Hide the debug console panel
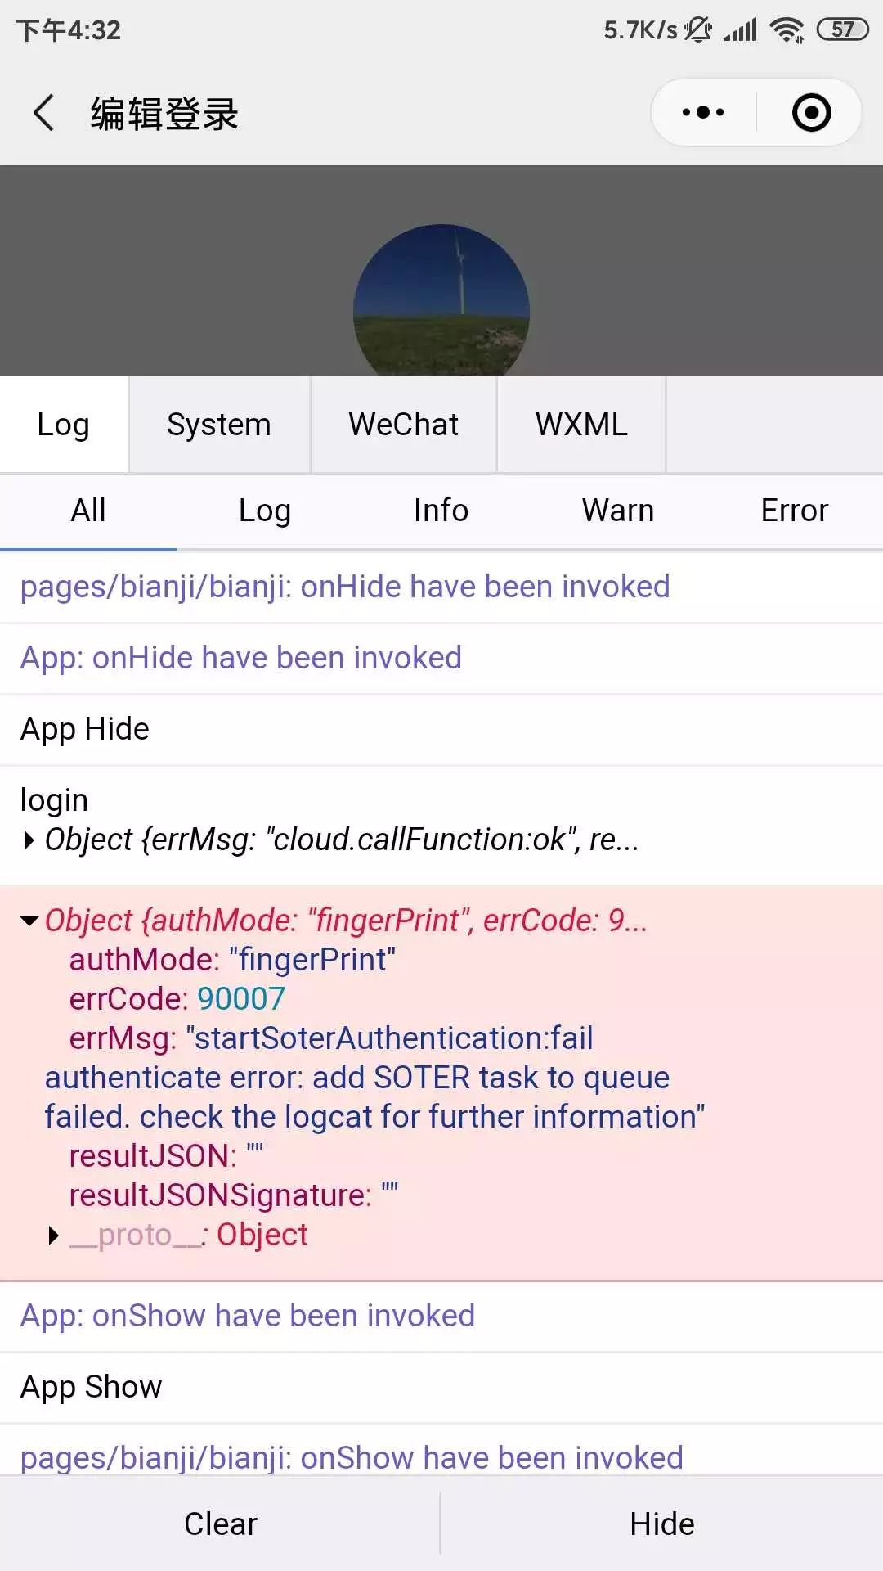This screenshot has height=1571, width=883. [662, 1524]
